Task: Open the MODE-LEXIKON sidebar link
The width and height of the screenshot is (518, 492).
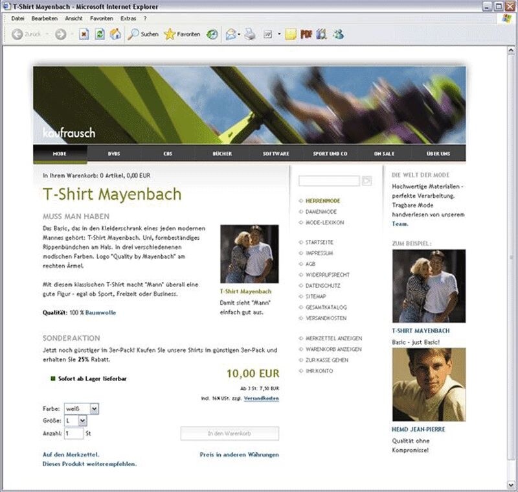Action: 324,222
